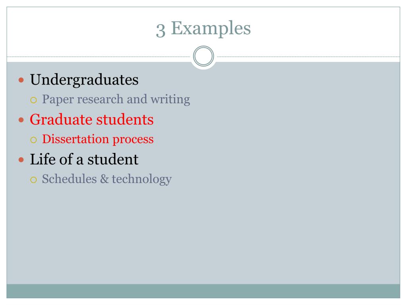Click the dashed divider line left of the circle
Screen dimensions: 407x305
(x=99, y=56)
